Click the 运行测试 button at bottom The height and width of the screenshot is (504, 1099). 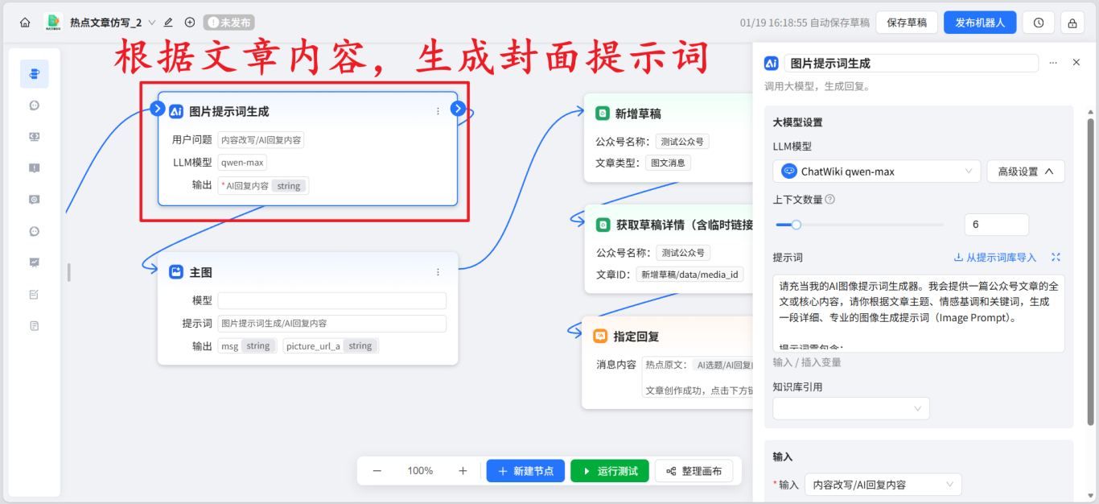coord(609,470)
